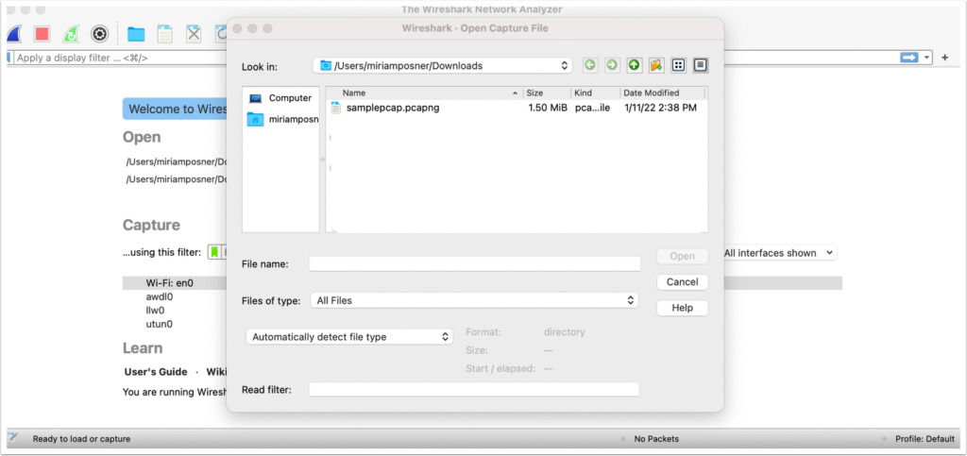Image resolution: width=967 pixels, height=456 pixels.
Task: Navigate to parent directory with up arrow
Action: click(x=634, y=65)
